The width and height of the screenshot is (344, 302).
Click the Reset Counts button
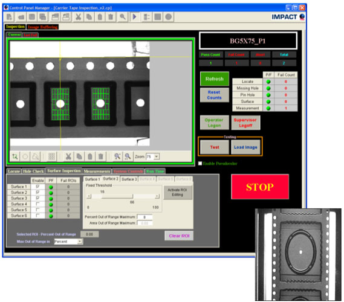pyautogui.click(x=215, y=95)
